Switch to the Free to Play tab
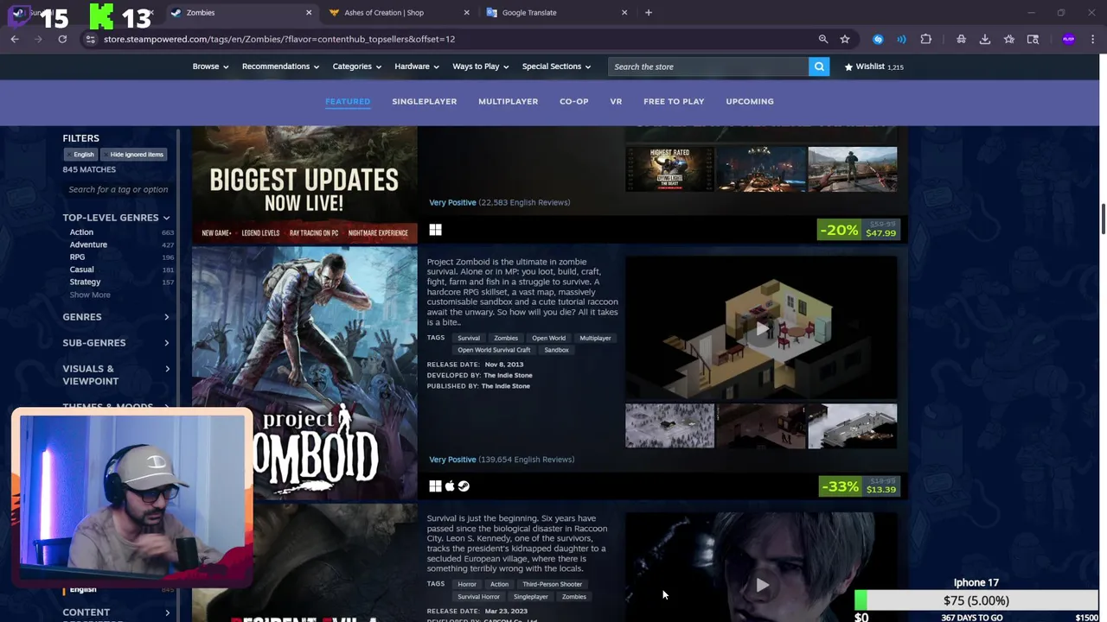The image size is (1107, 622). click(x=674, y=101)
